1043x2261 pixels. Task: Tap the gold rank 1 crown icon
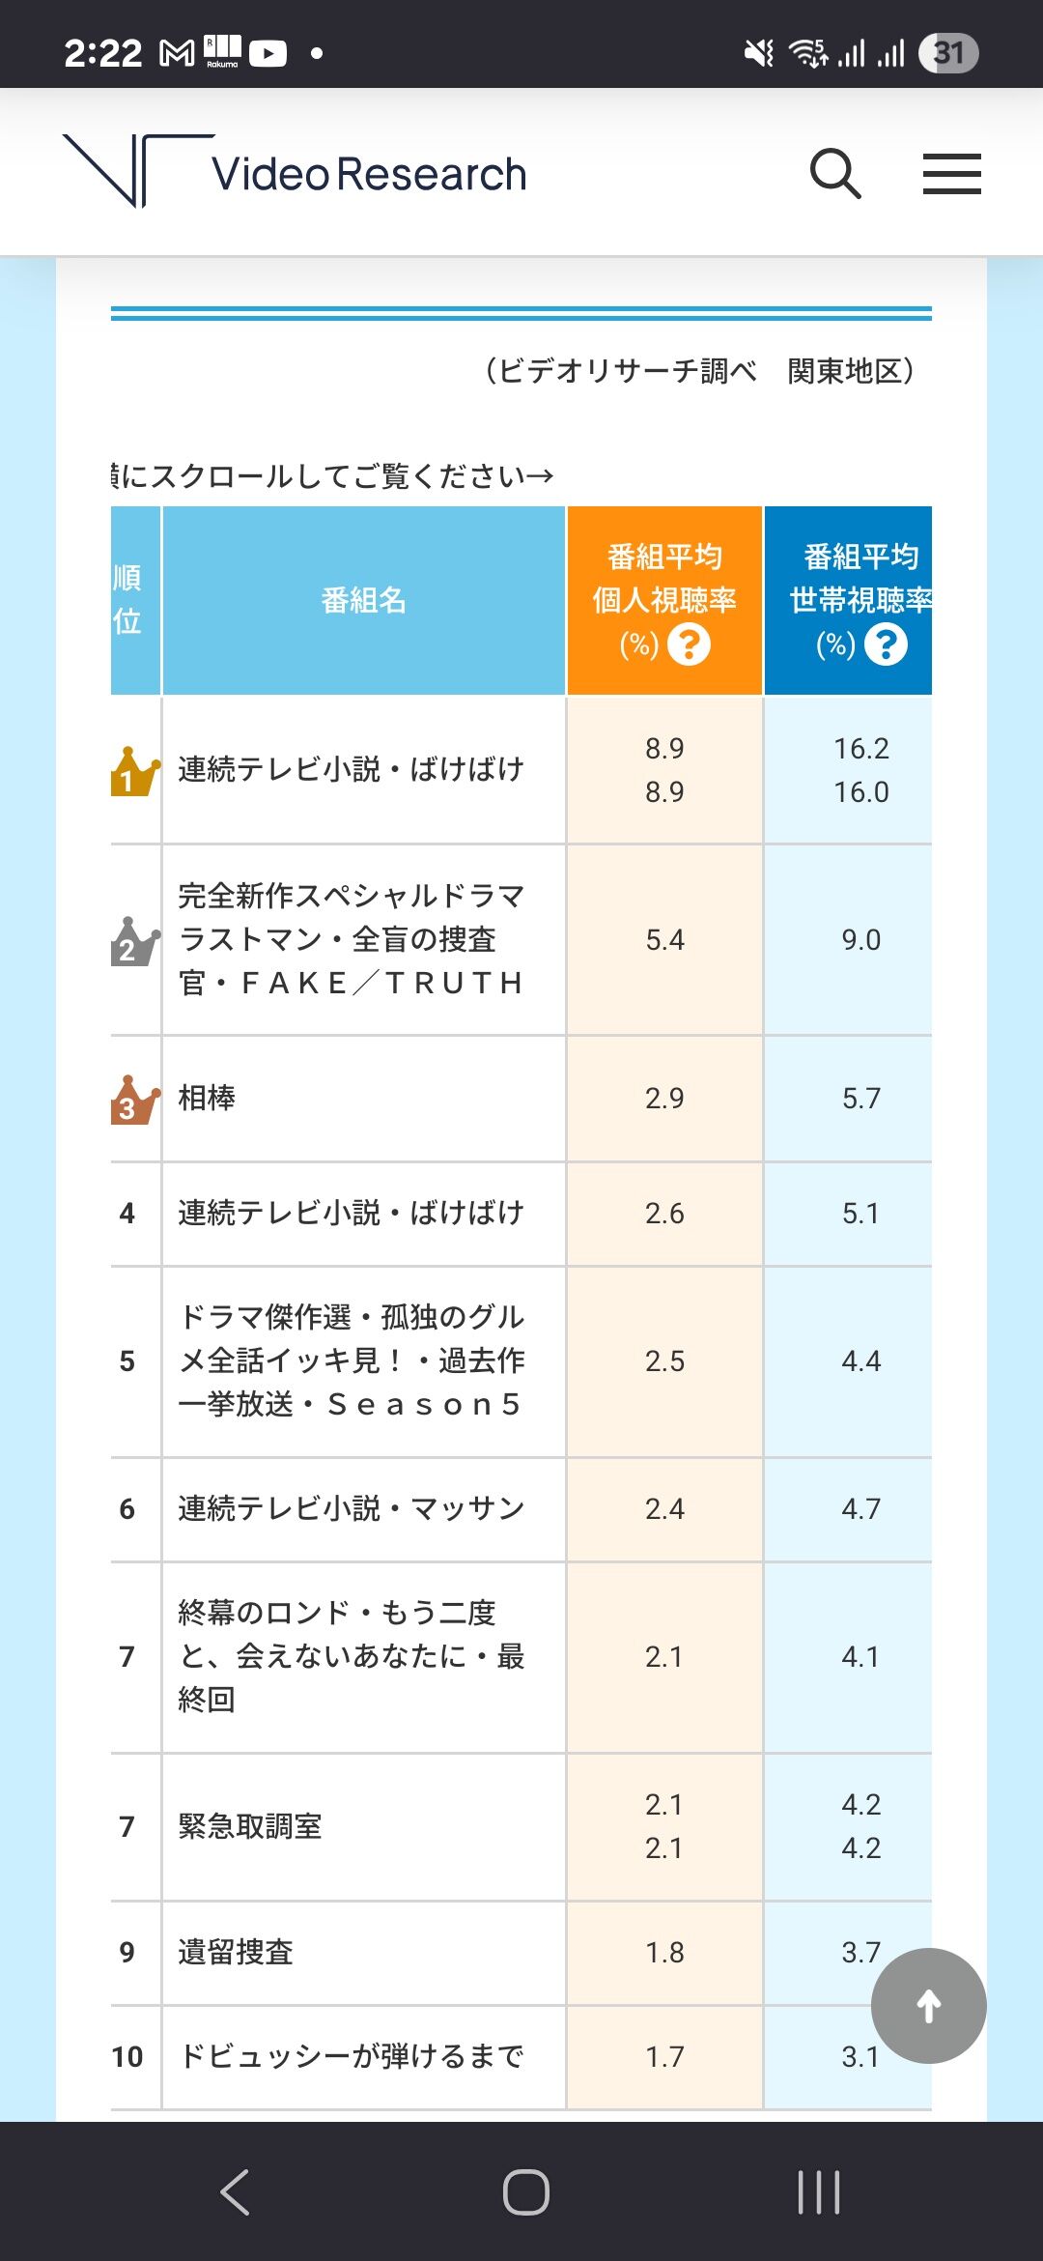133,771
